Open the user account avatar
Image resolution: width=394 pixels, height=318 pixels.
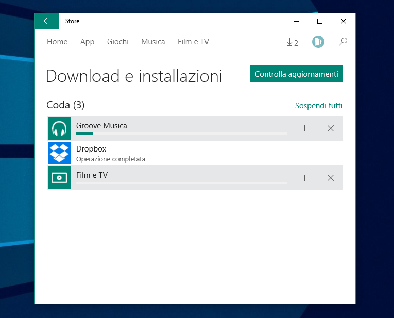[x=318, y=42]
